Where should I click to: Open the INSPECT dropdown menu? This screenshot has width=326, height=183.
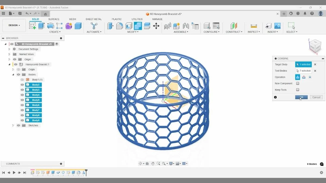254,32
